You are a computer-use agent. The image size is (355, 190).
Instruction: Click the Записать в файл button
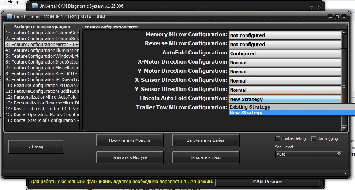click(205, 157)
